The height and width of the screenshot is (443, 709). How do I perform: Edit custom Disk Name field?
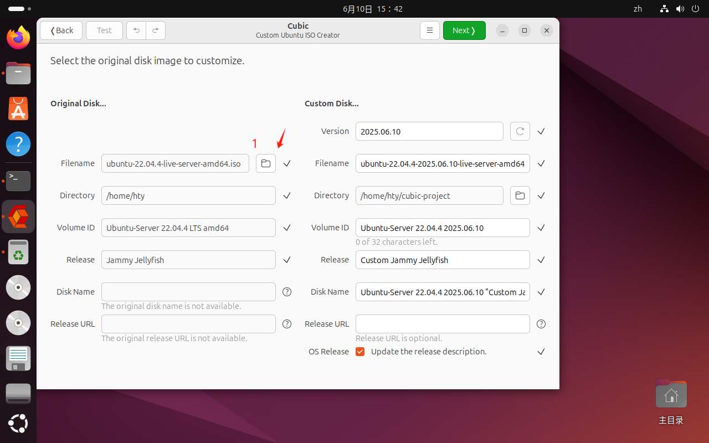pos(443,292)
